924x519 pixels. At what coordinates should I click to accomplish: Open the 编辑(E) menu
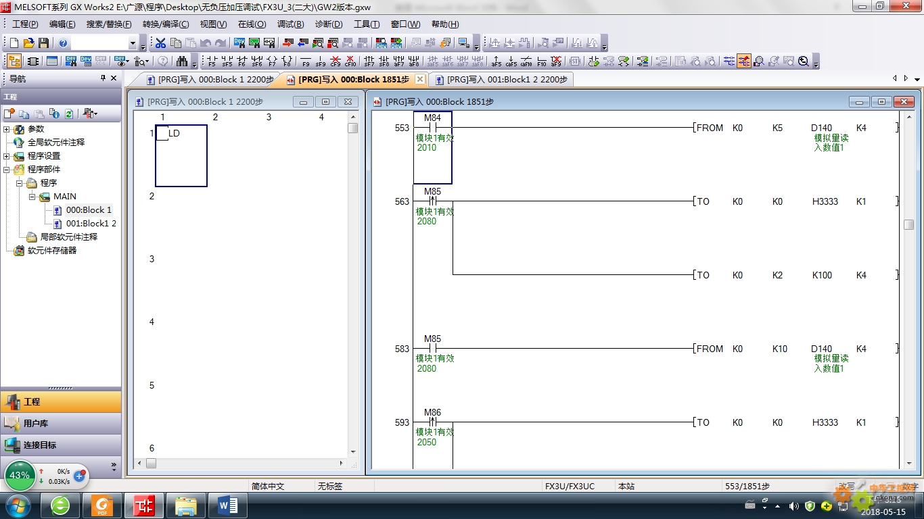(62, 24)
